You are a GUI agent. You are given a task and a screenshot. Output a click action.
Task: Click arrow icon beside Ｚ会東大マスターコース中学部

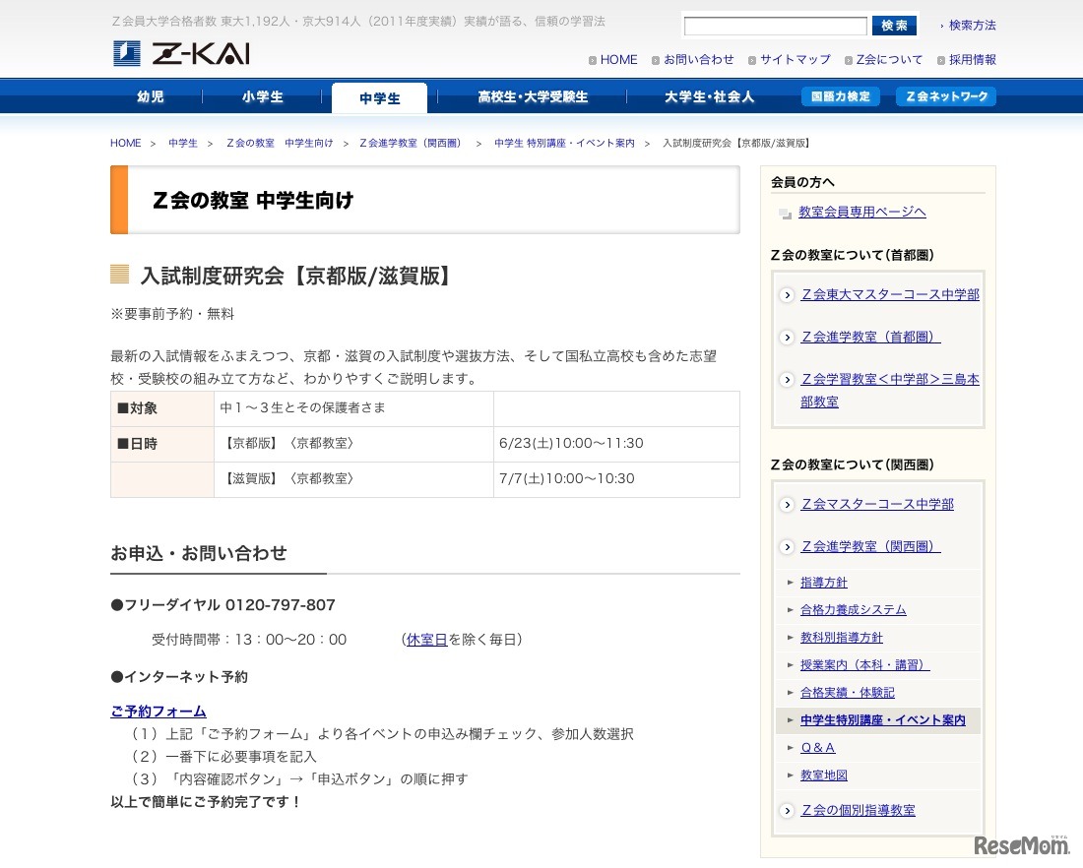pos(787,295)
